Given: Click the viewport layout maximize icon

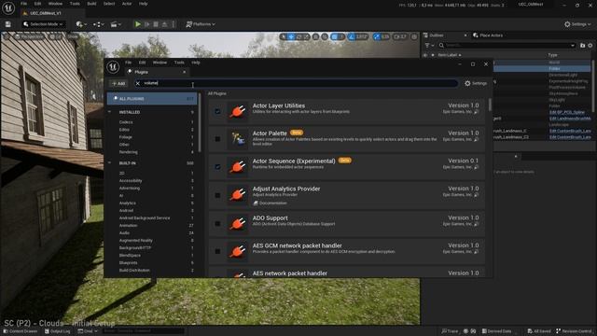Looking at the screenshot, I should pos(414,36).
